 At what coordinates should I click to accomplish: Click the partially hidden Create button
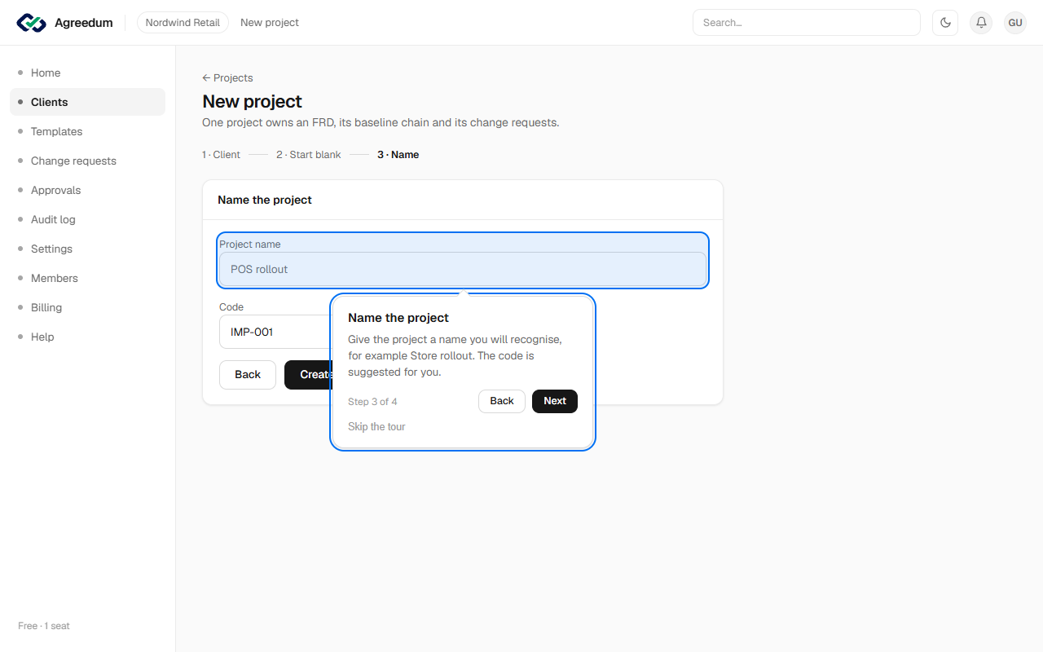[308, 375]
